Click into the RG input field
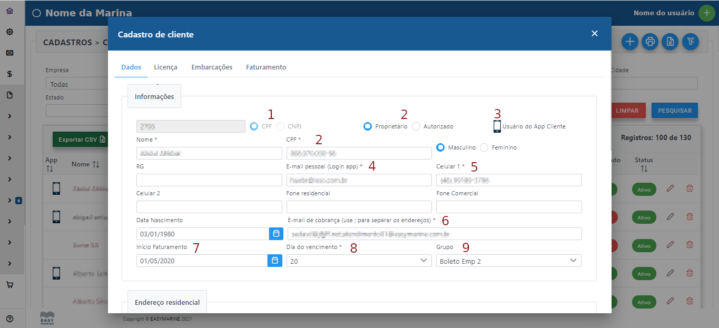This screenshot has width=719, height=328. pyautogui.click(x=209, y=180)
